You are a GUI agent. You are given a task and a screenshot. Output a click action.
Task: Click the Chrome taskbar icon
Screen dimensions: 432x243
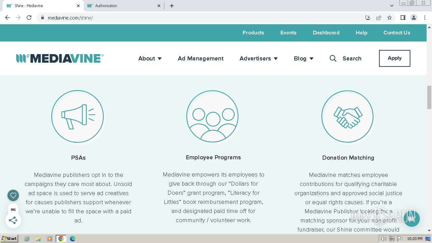click(61, 239)
